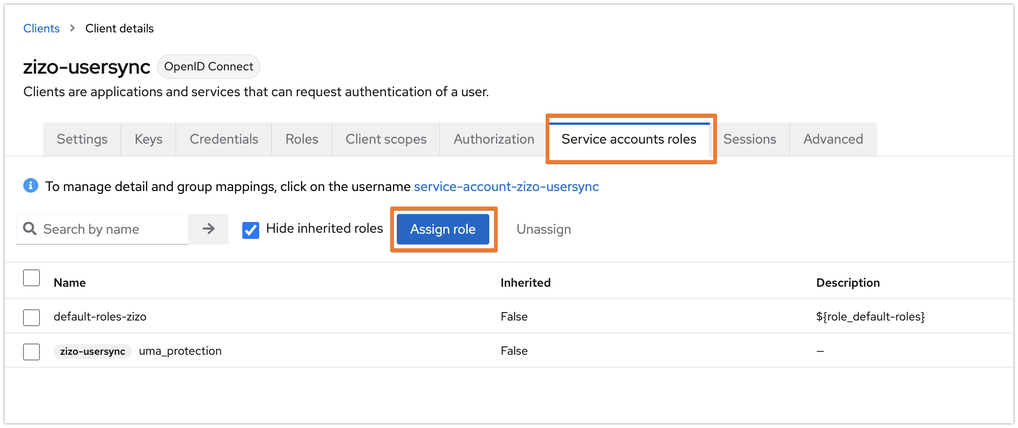1018x428 pixels.
Task: Click the OpenID Connect badge
Action: (x=208, y=67)
